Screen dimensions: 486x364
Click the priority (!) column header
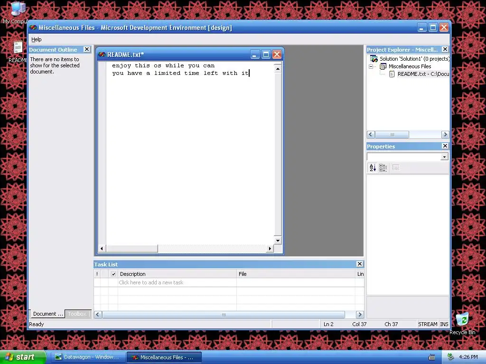tap(97, 274)
